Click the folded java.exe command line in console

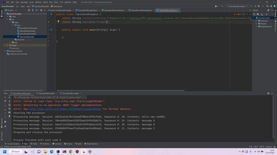click(x=50, y=97)
